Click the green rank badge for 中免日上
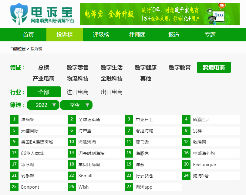 pos(129,120)
